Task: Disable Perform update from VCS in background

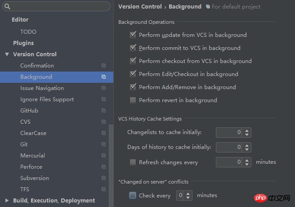Action: coord(133,35)
